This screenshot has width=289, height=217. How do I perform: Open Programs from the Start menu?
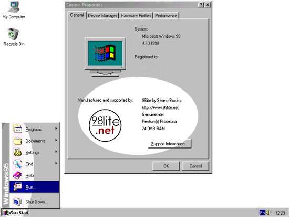click(x=34, y=129)
